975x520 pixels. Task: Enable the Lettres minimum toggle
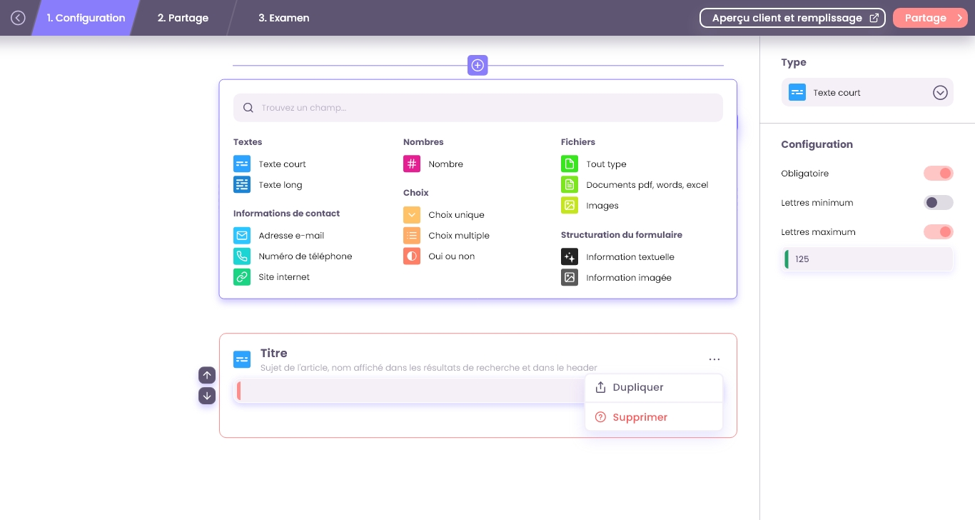(938, 203)
